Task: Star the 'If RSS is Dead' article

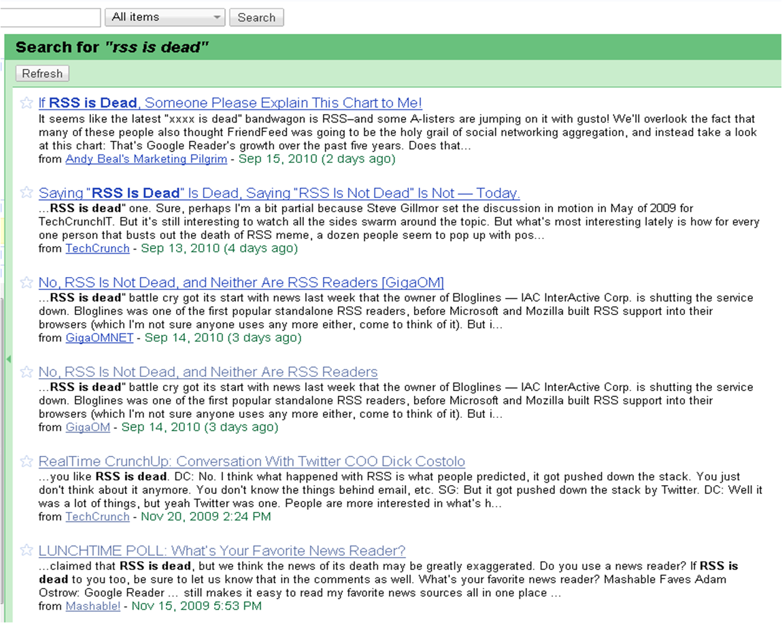Action: pyautogui.click(x=26, y=103)
